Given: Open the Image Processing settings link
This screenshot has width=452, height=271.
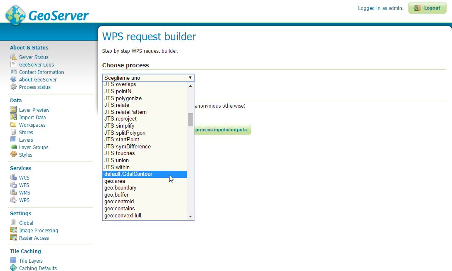Looking at the screenshot, I should click(x=38, y=231).
